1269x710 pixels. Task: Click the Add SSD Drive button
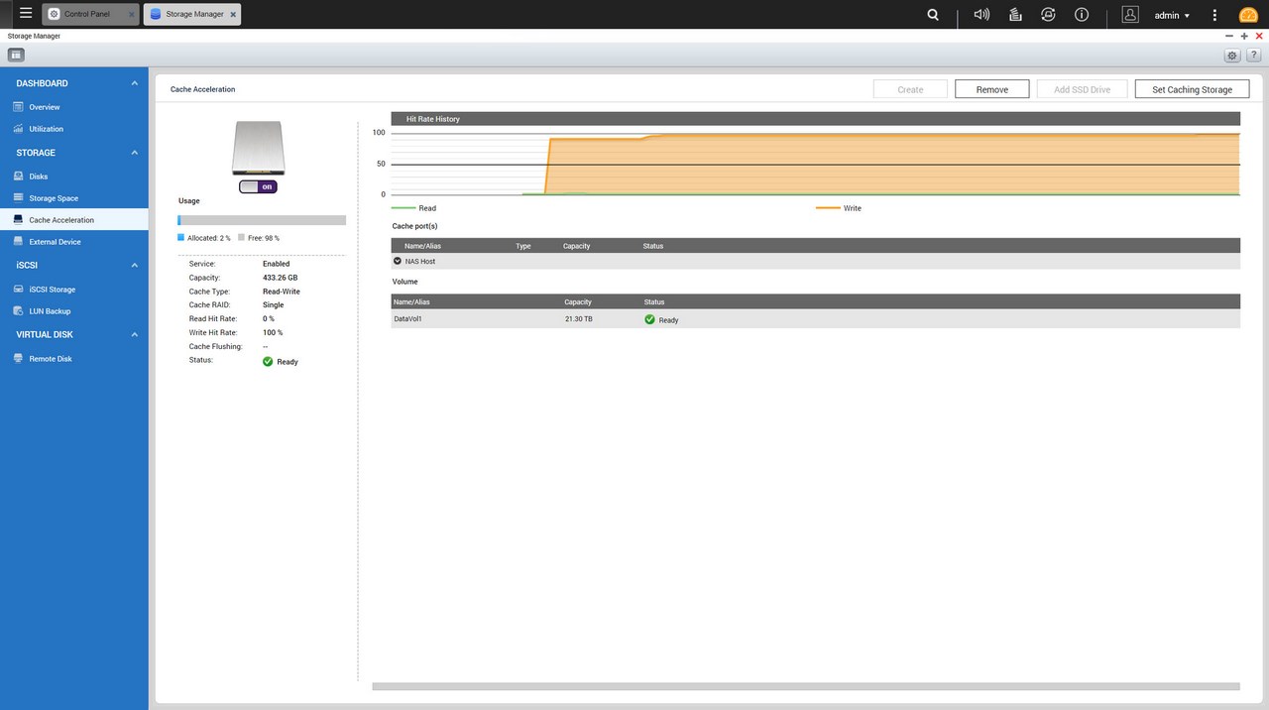(1082, 89)
